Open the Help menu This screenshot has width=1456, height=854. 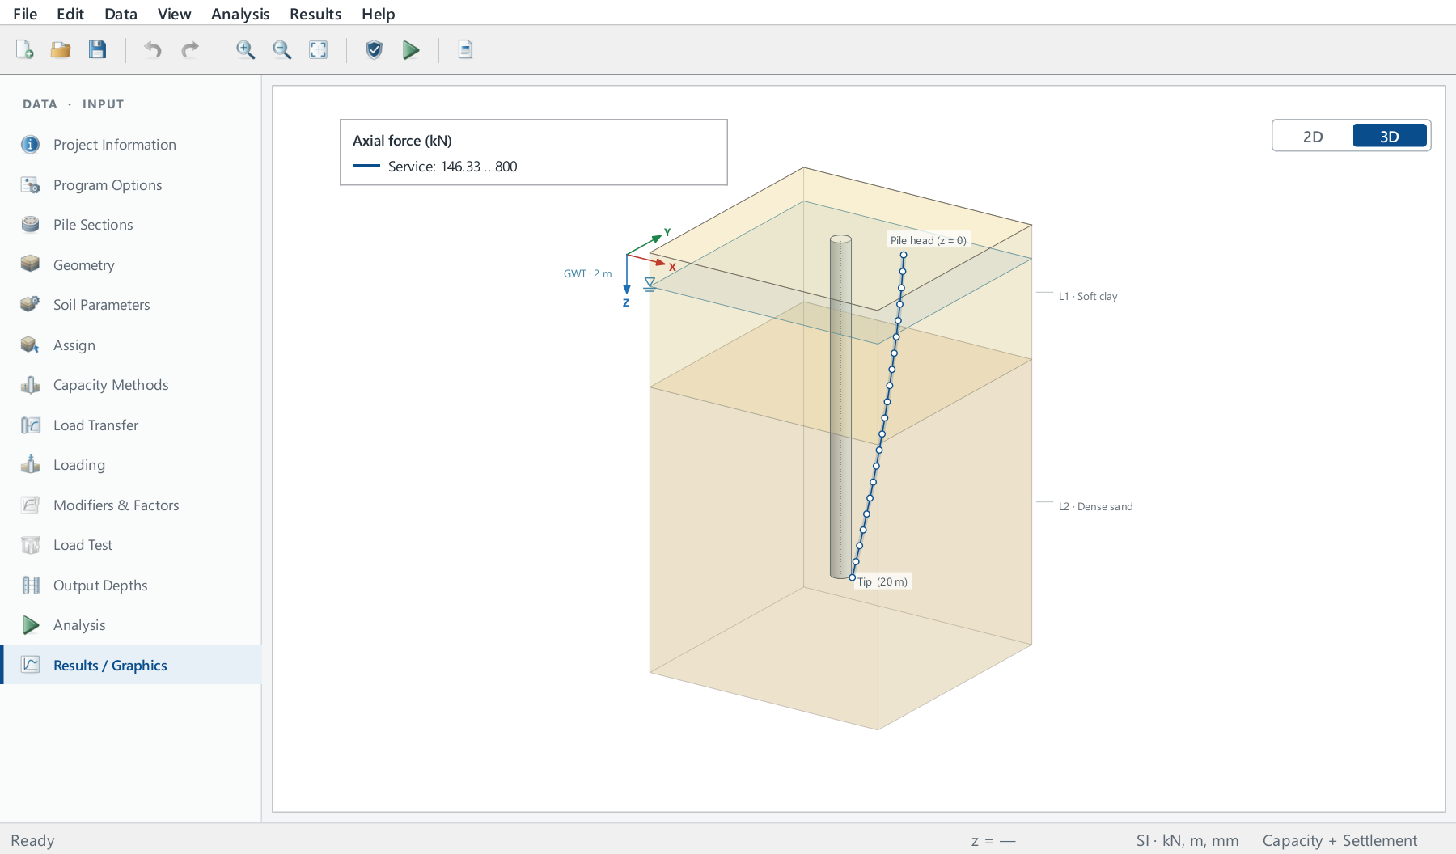click(x=379, y=14)
